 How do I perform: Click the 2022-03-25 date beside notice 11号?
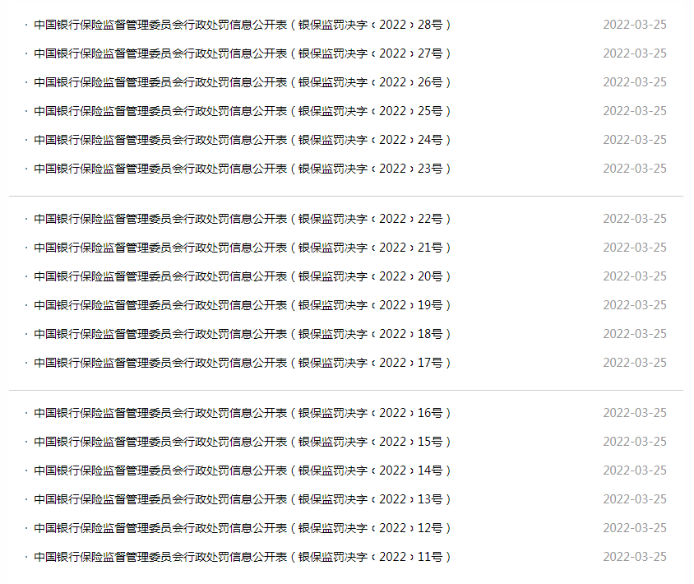pyautogui.click(x=635, y=557)
